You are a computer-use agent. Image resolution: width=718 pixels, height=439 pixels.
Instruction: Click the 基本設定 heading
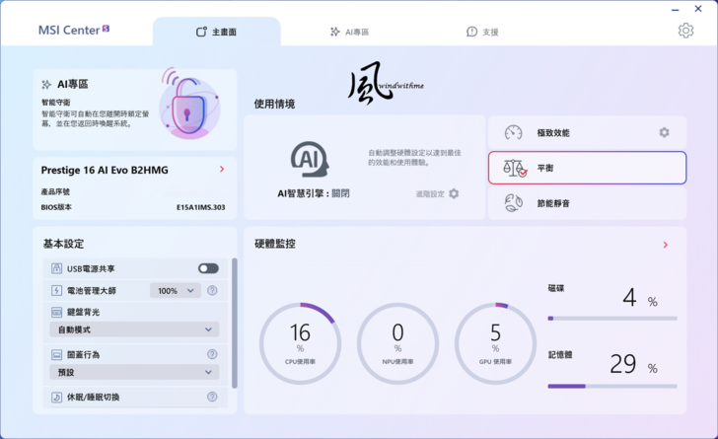pos(64,244)
